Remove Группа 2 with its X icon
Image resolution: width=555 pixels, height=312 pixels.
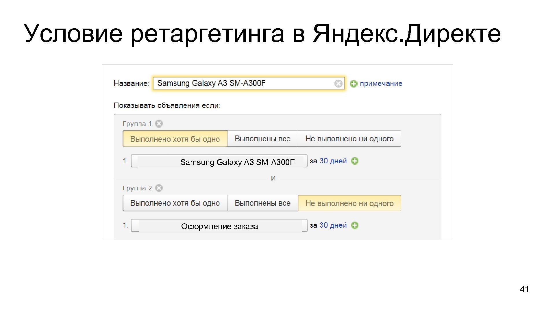(x=159, y=188)
